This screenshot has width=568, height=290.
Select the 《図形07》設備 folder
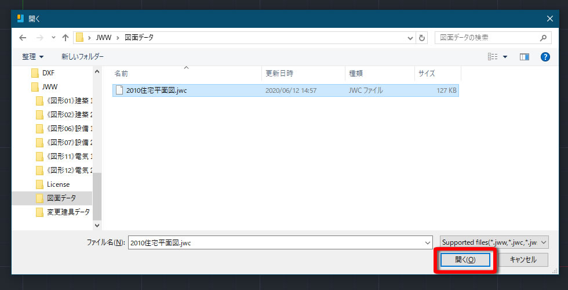pos(64,143)
